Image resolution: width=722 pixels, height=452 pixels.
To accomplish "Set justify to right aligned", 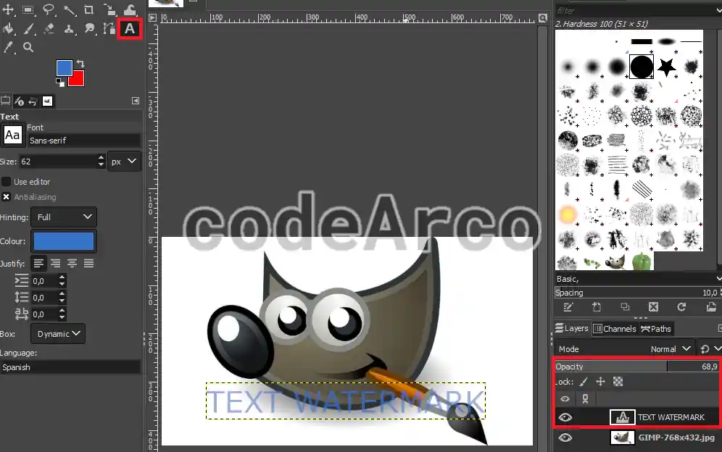I will click(55, 263).
